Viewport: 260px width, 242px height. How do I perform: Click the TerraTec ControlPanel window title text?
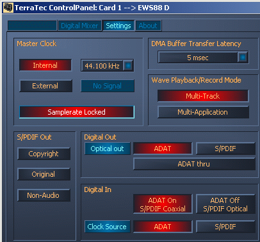92,8
